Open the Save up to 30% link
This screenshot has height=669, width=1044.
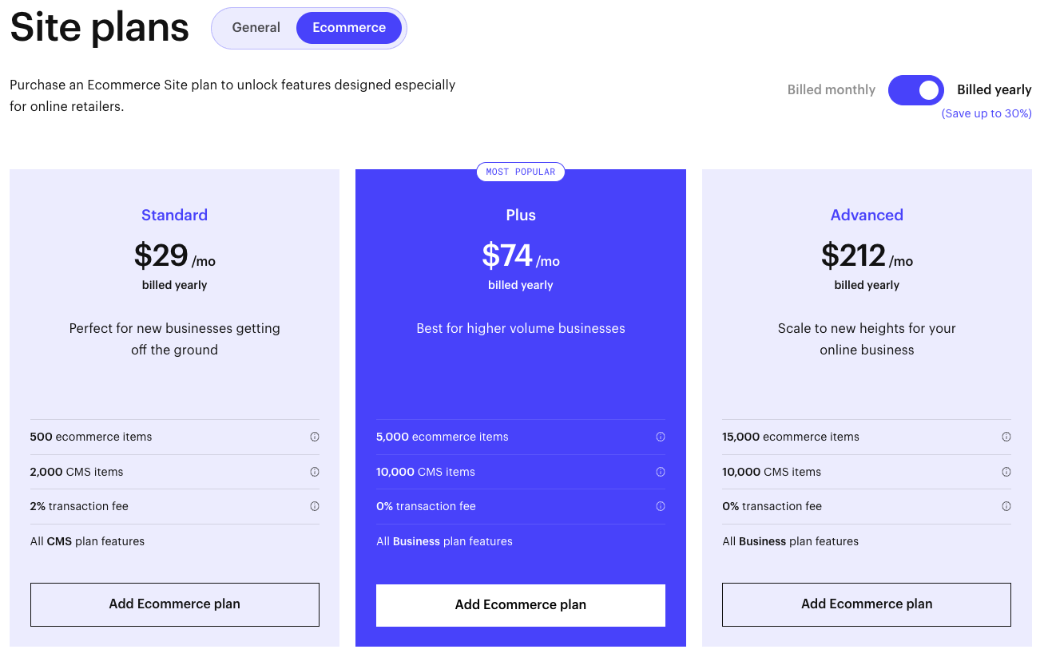click(x=986, y=113)
